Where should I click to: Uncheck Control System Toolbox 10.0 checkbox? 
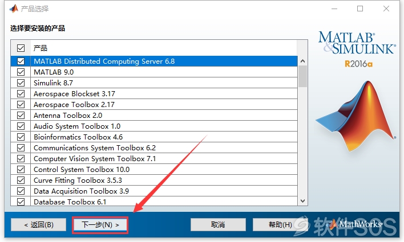click(x=21, y=169)
